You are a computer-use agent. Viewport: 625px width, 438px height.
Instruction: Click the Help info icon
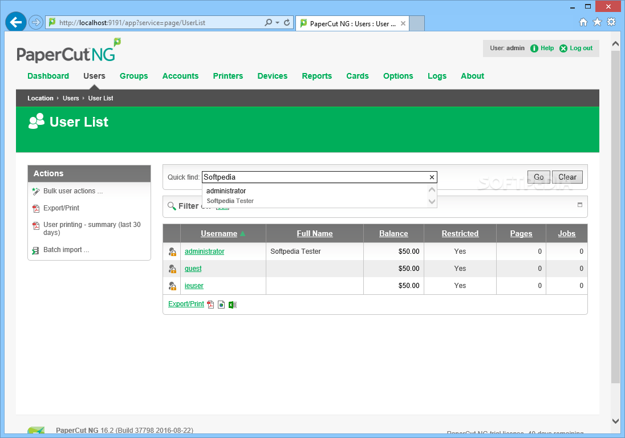(534, 48)
